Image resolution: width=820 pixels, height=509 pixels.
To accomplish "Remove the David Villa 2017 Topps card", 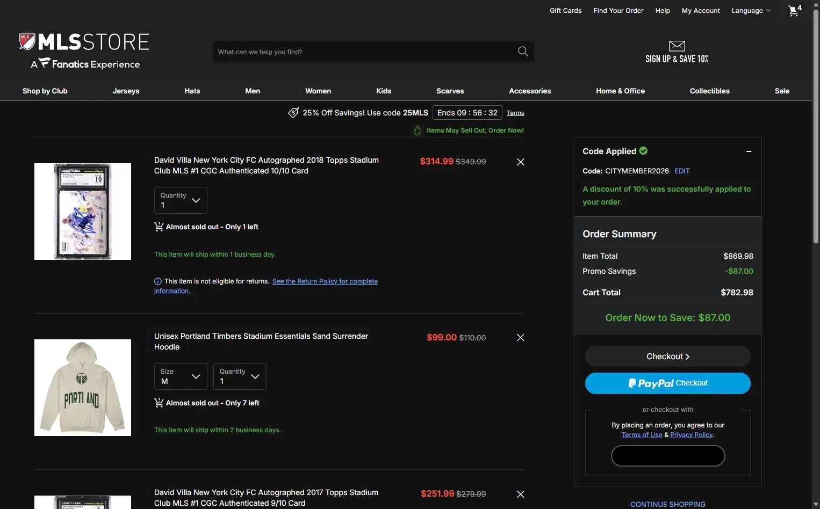I will pos(520,494).
